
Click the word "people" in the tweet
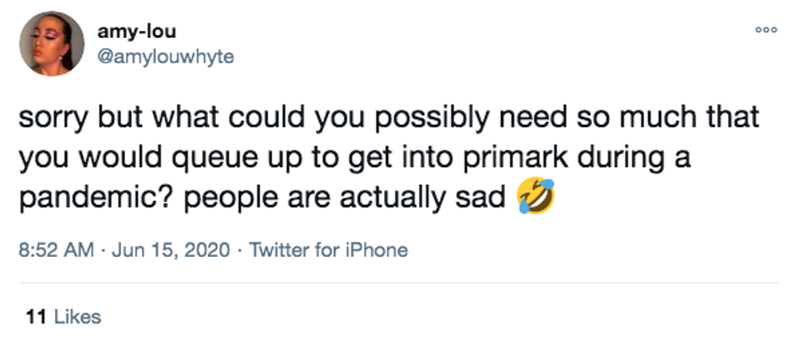tap(203, 198)
